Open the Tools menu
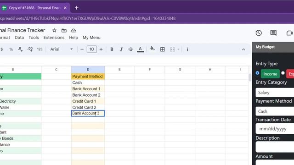This screenshot has width=294, height=165. 34,38
